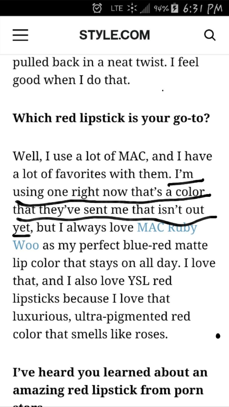Tap the LTE network indicator
The image size is (229, 407).
coord(117,8)
